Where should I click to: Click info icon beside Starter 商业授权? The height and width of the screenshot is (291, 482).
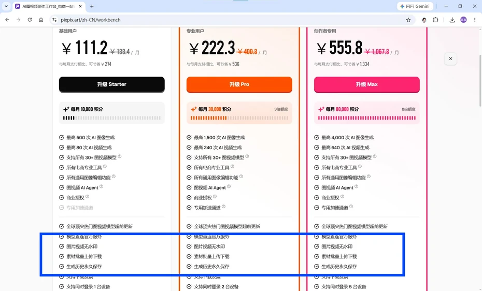pyautogui.click(x=87, y=196)
